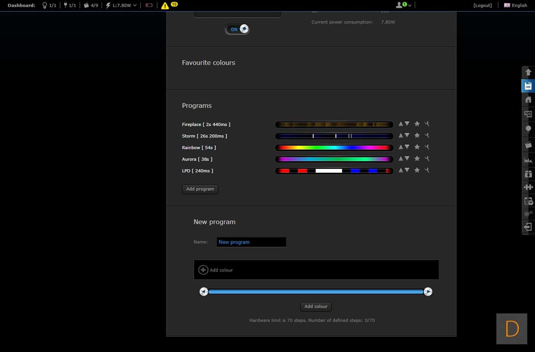Click the scroll-to-top arrow in sidebar

tap(528, 72)
